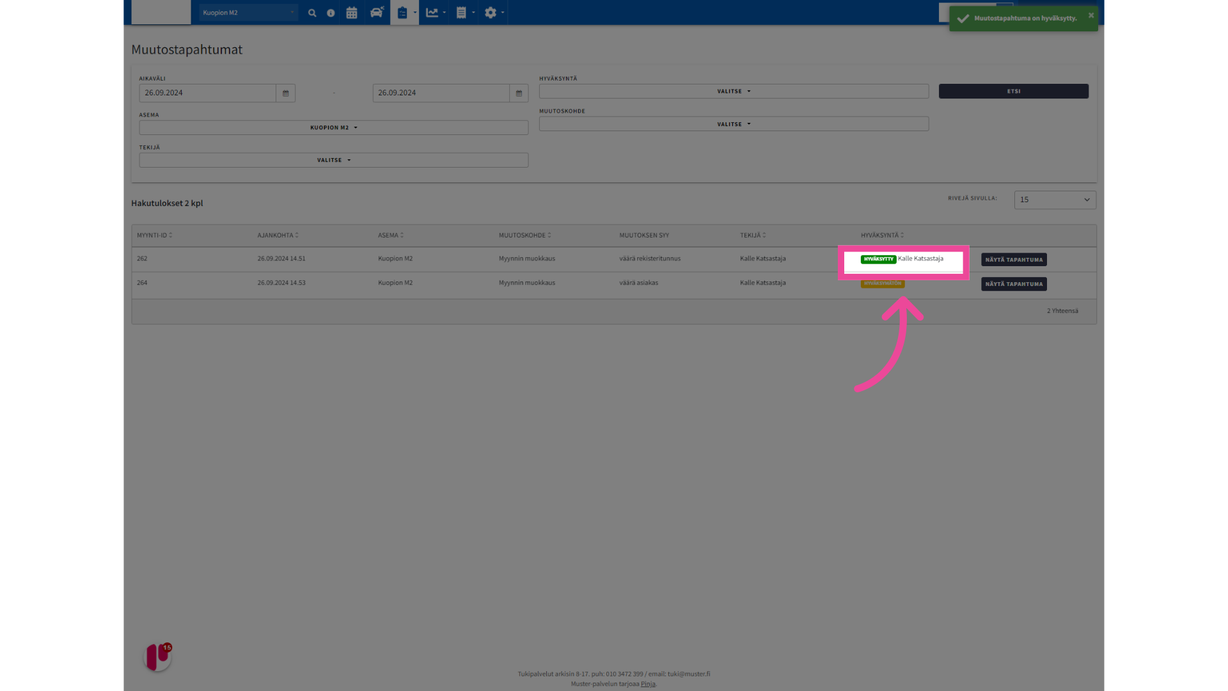Click timestamp 26.09.2024 14.53
This screenshot has width=1228, height=691.
[281, 283]
